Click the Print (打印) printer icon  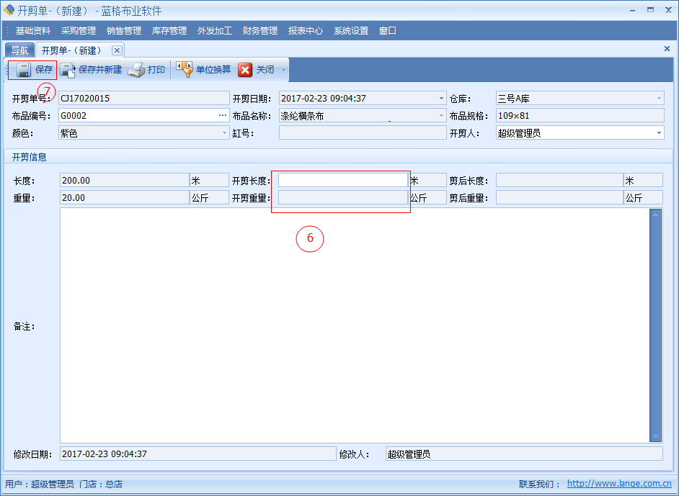pos(137,70)
